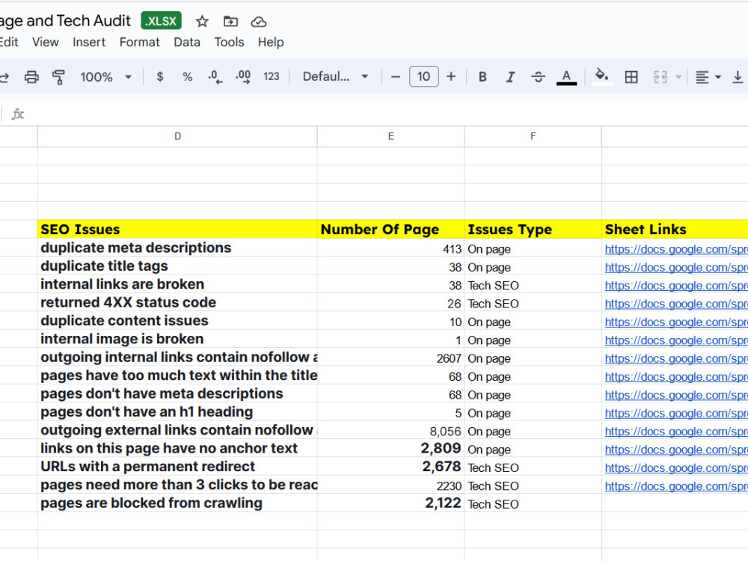This screenshot has height=561, width=748.
Task: Expand the merge cells dropdown arrow
Action: pos(678,77)
